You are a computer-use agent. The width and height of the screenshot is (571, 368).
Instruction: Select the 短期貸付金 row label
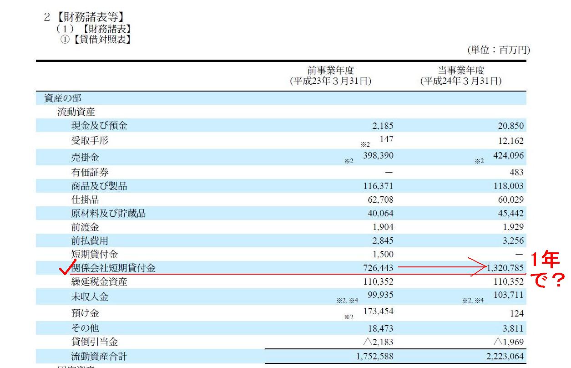coord(95,254)
